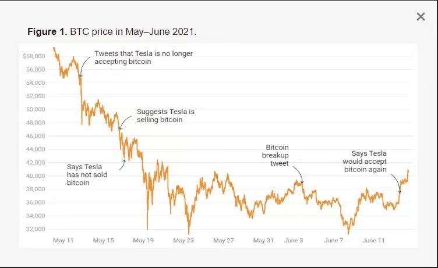This screenshot has width=438, height=268.
Task: Click the 'Tweets that Tesla is no longer accepting bitcoin' annotation
Action: pos(144,58)
